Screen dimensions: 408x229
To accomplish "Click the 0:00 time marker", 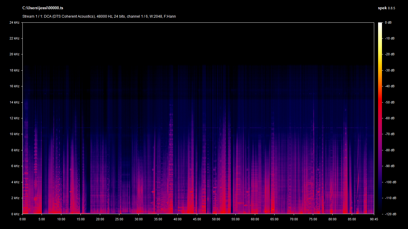I will (22, 219).
